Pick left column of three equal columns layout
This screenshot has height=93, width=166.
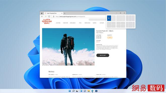(127, 18)
